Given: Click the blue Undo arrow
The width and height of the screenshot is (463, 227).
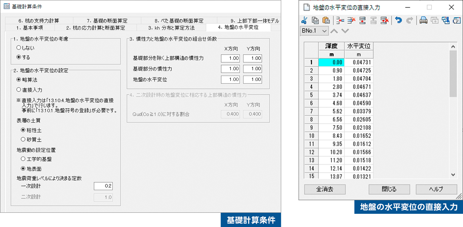Looking at the screenshot, I should pyautogui.click(x=399, y=20).
